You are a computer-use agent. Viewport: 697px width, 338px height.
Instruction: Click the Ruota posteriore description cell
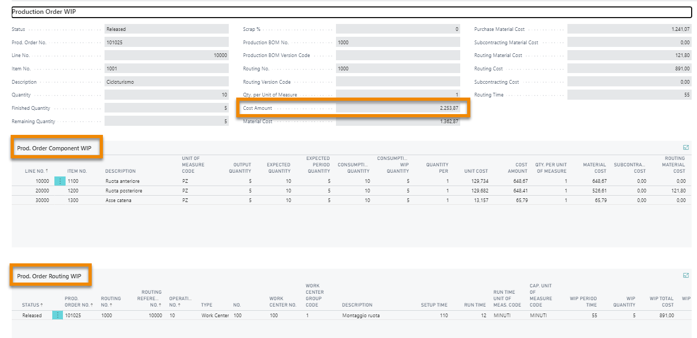[123, 190]
